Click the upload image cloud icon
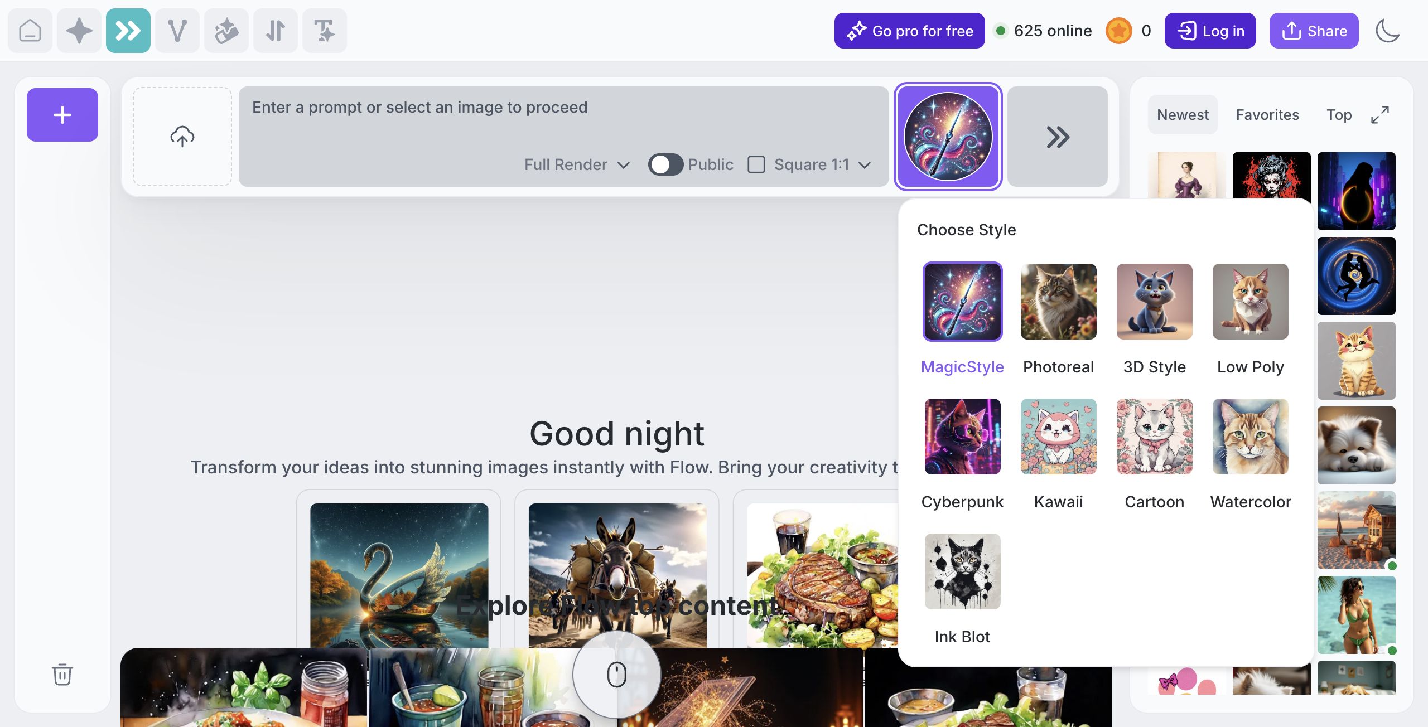 pyautogui.click(x=182, y=137)
